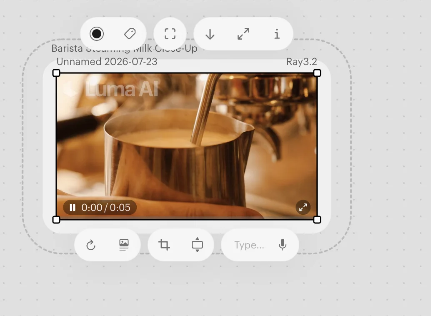Viewport: 431px width, 316px height.
Task: Click the dashed frame focus icon
Action: click(x=170, y=34)
